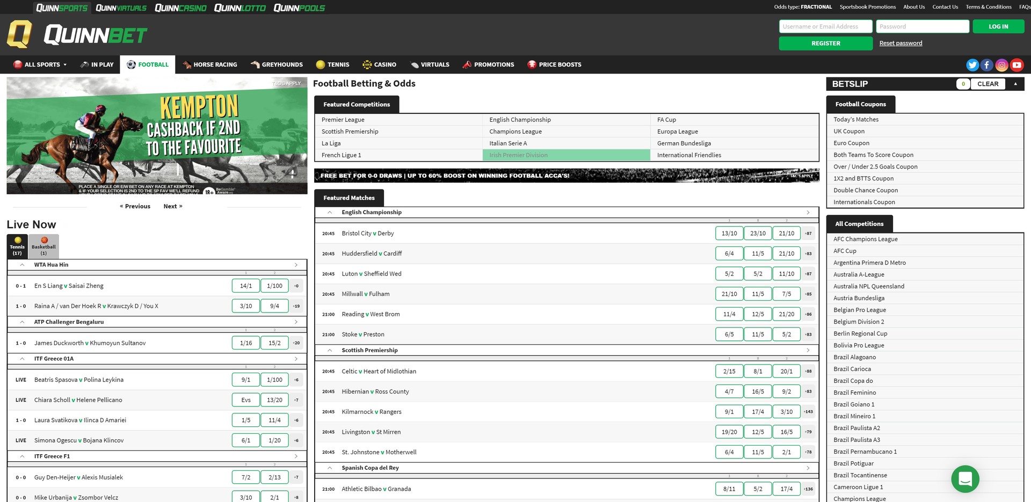Focus the Password input field
1031x502 pixels.
point(923,26)
